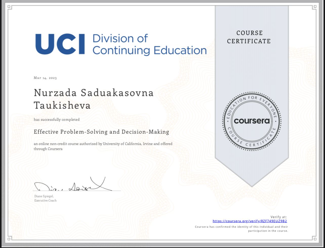Click the top-right corner square ornament
Image resolution: width=325 pixels, height=248 pixels.
click(314, 7)
